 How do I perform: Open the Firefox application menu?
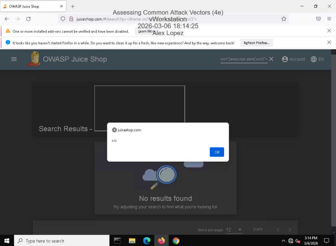point(329,19)
